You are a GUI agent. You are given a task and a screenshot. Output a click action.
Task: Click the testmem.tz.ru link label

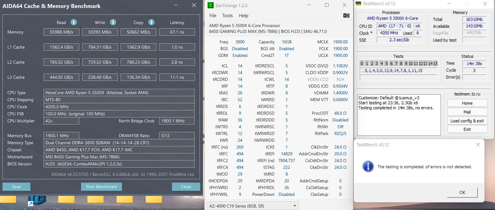pos(467,94)
